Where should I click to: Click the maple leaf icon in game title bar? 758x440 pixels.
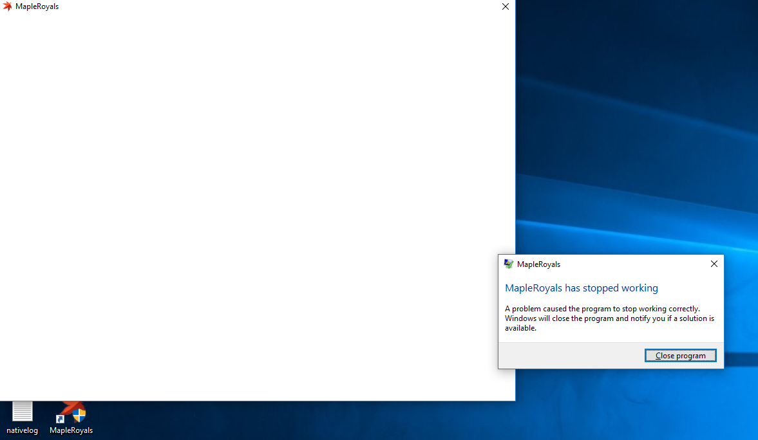(7, 6)
